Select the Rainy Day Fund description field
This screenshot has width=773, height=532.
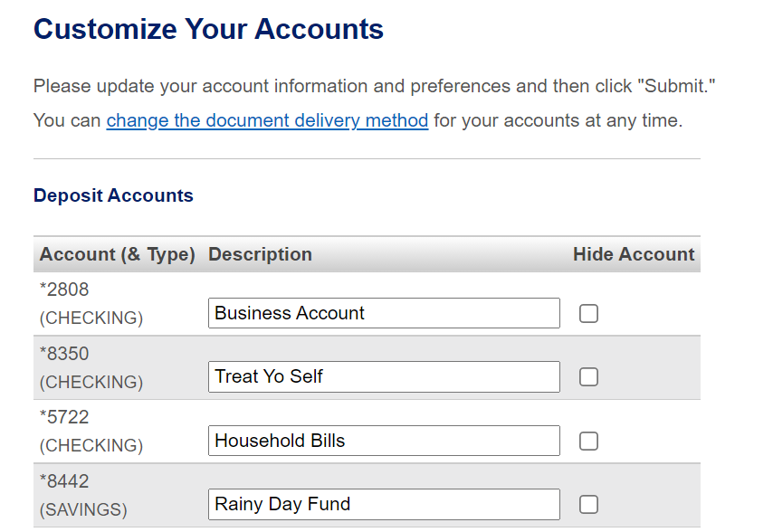(x=384, y=504)
